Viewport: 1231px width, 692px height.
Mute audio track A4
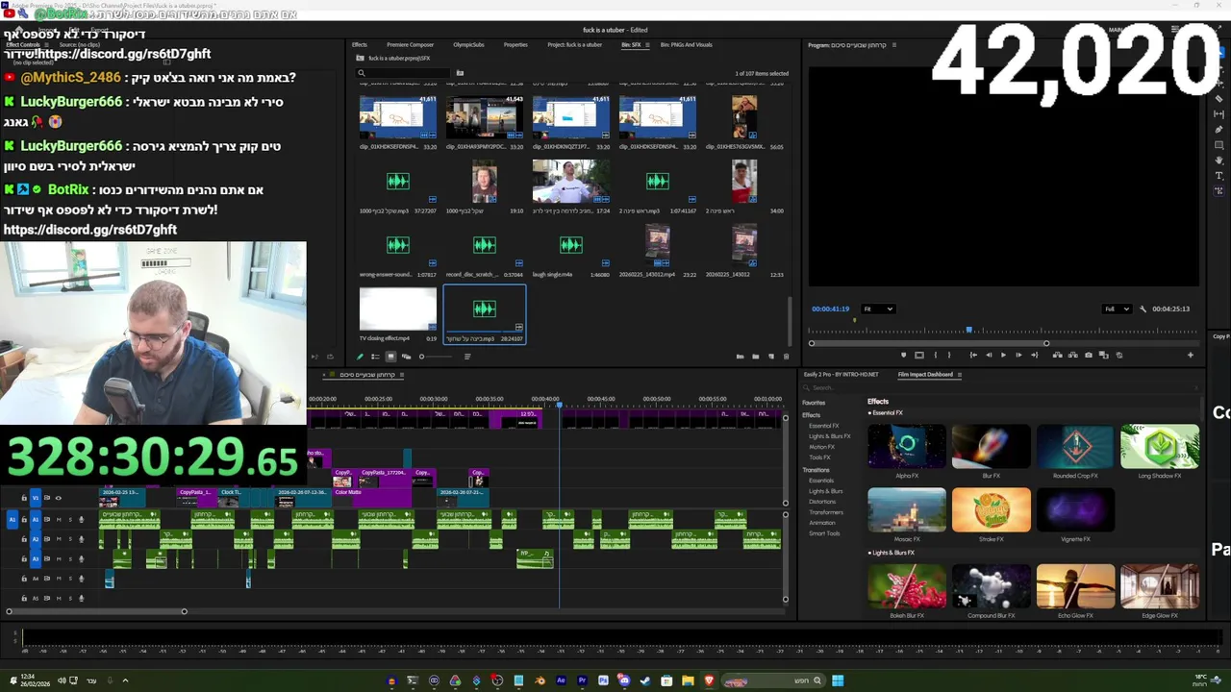pyautogui.click(x=59, y=579)
